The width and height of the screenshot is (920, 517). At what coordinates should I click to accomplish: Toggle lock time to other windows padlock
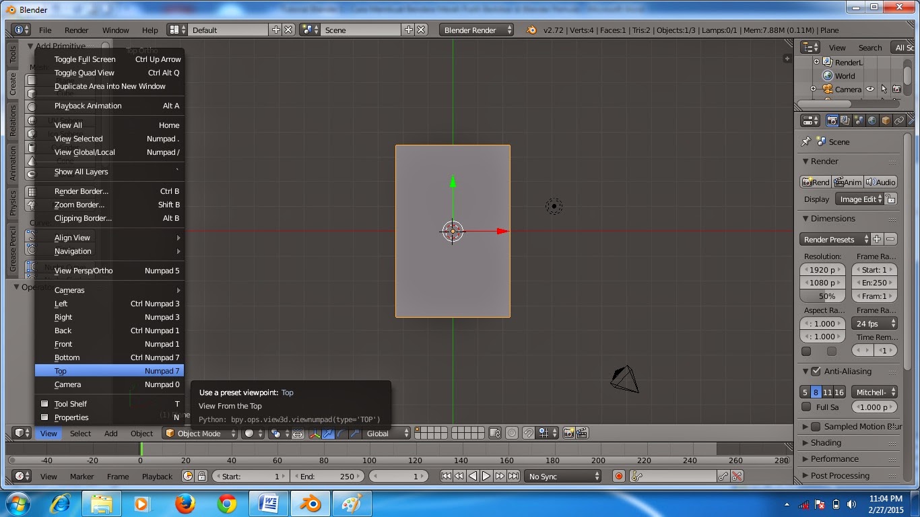(202, 476)
